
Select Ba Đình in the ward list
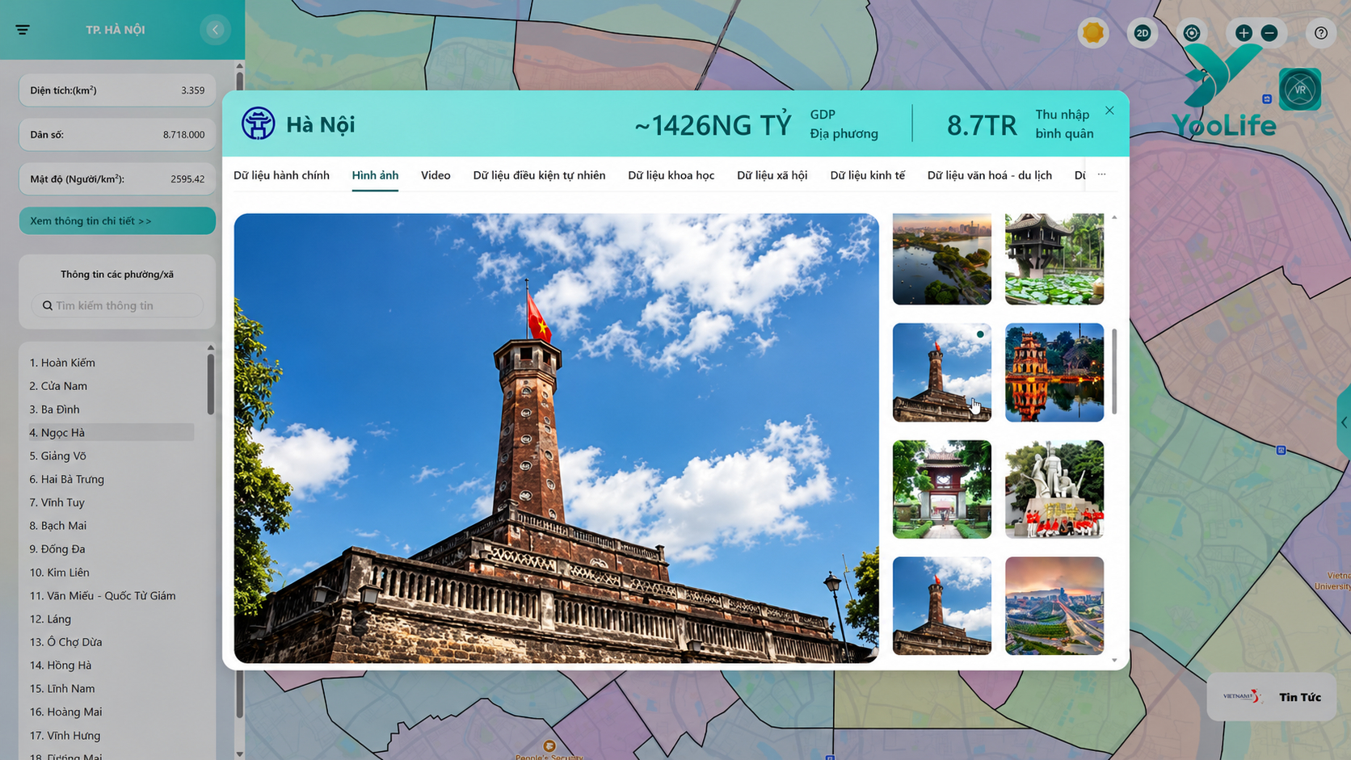54,409
